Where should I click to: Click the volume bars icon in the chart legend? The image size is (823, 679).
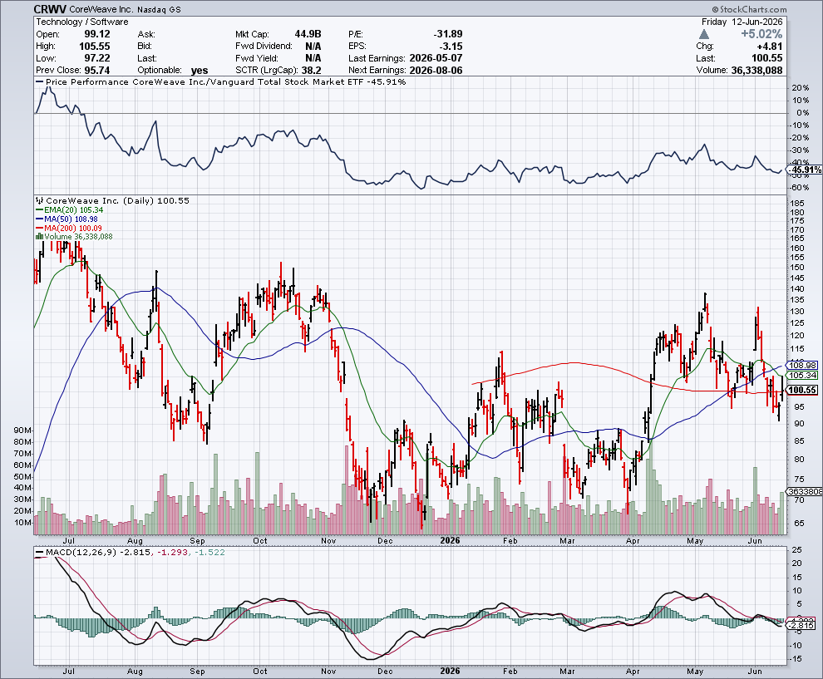pyautogui.click(x=39, y=237)
